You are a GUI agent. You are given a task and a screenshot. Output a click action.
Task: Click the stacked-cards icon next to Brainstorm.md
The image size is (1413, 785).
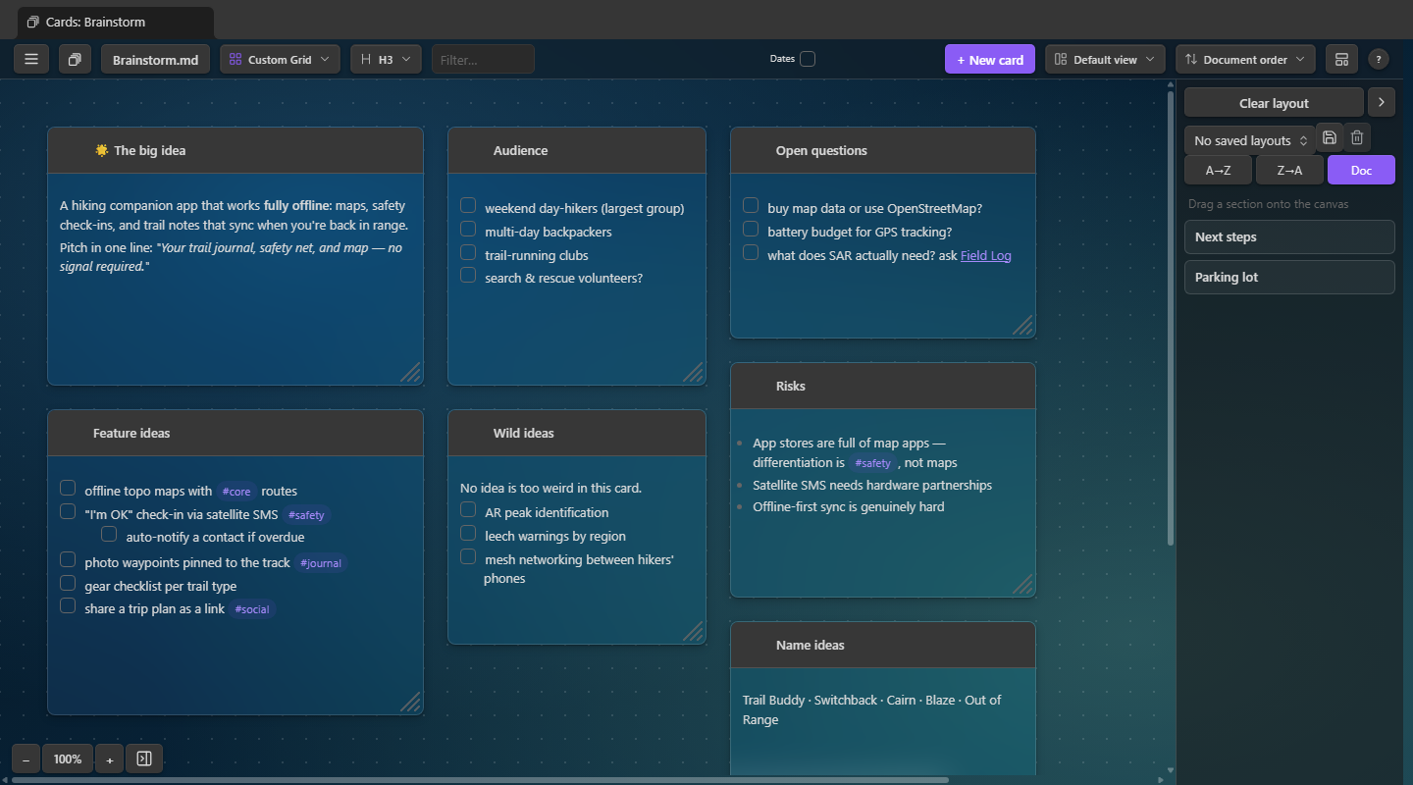point(75,59)
